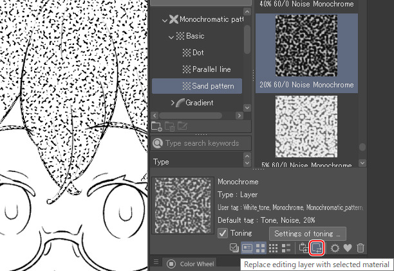This screenshot has width=394, height=271.
Task: Click the Type search keywords field
Action: click(x=201, y=143)
